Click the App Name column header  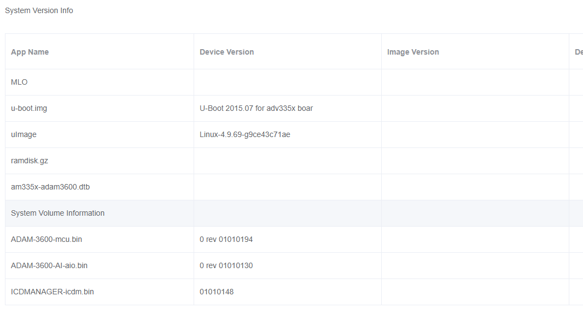(30, 52)
